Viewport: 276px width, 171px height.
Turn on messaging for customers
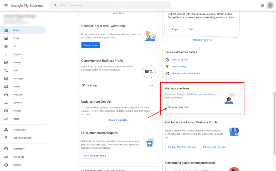tap(95, 155)
